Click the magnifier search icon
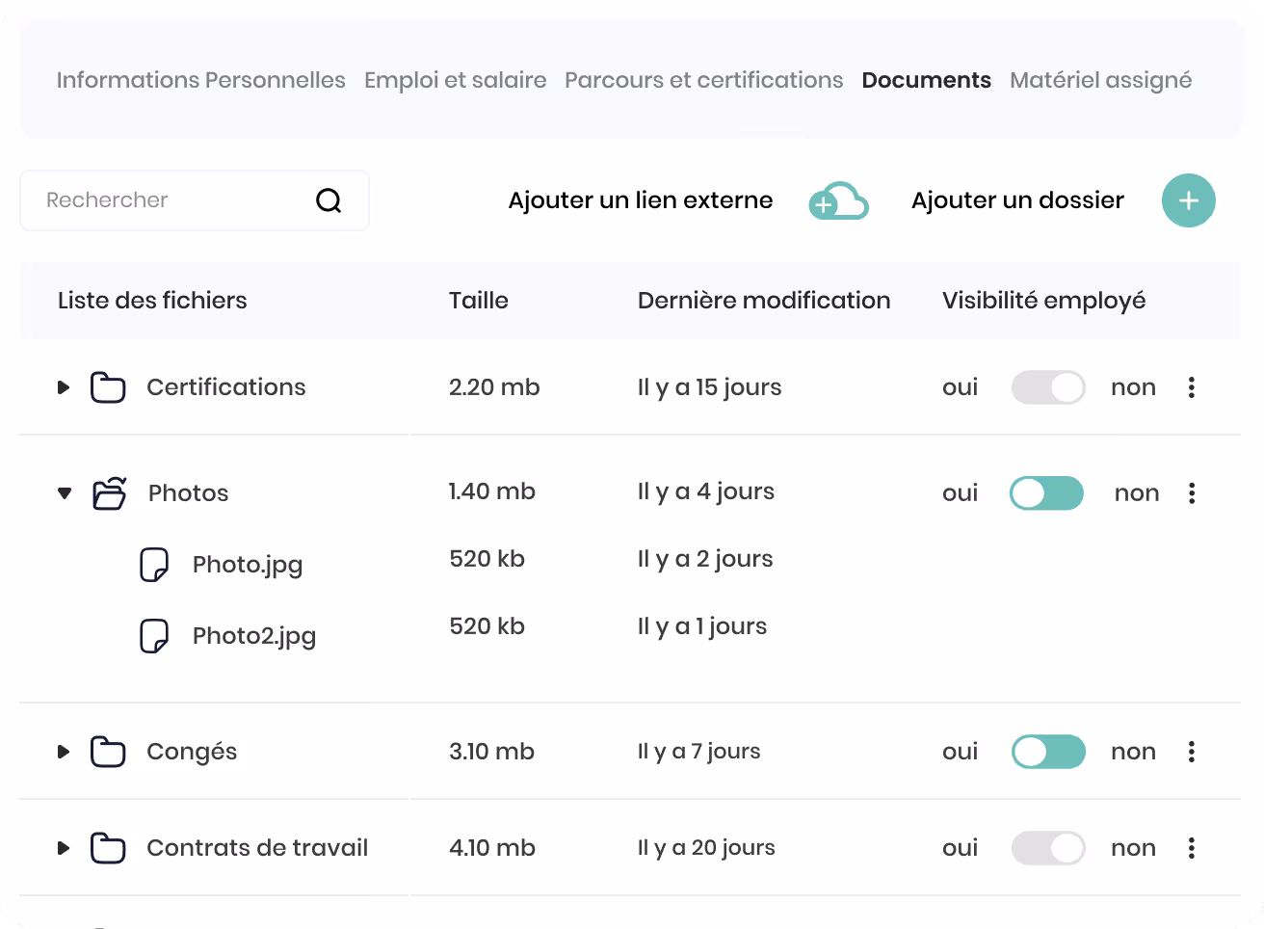Viewport: 1264px width, 929px height. 329,200
